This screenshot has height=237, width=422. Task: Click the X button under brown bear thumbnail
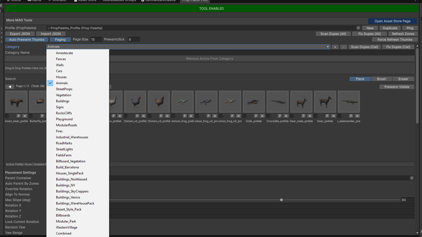point(25,116)
